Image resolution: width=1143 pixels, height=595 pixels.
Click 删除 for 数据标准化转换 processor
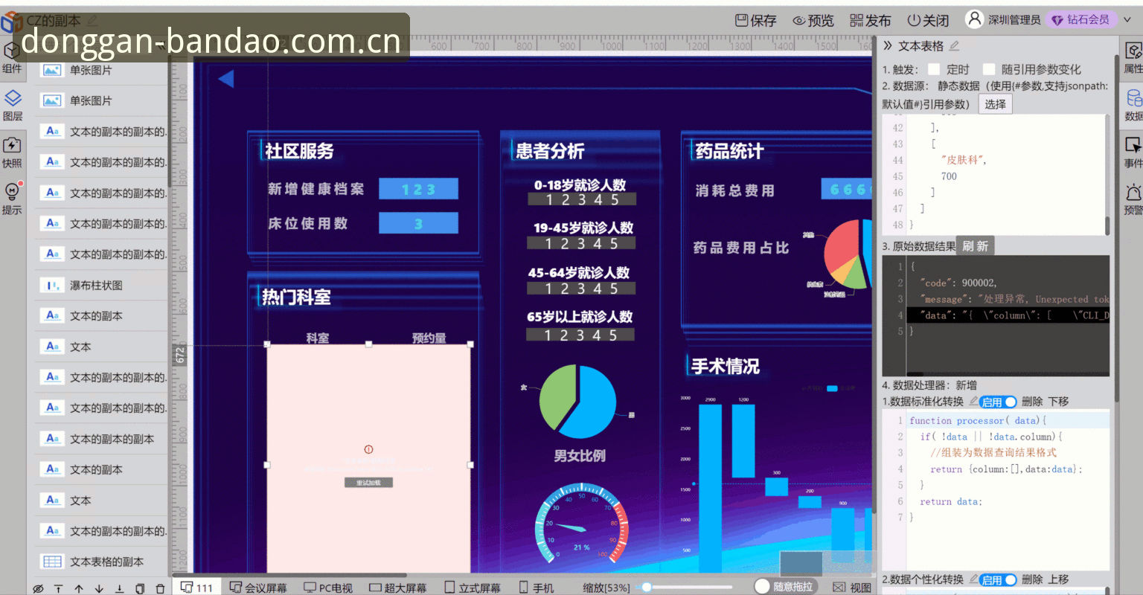click(1032, 402)
